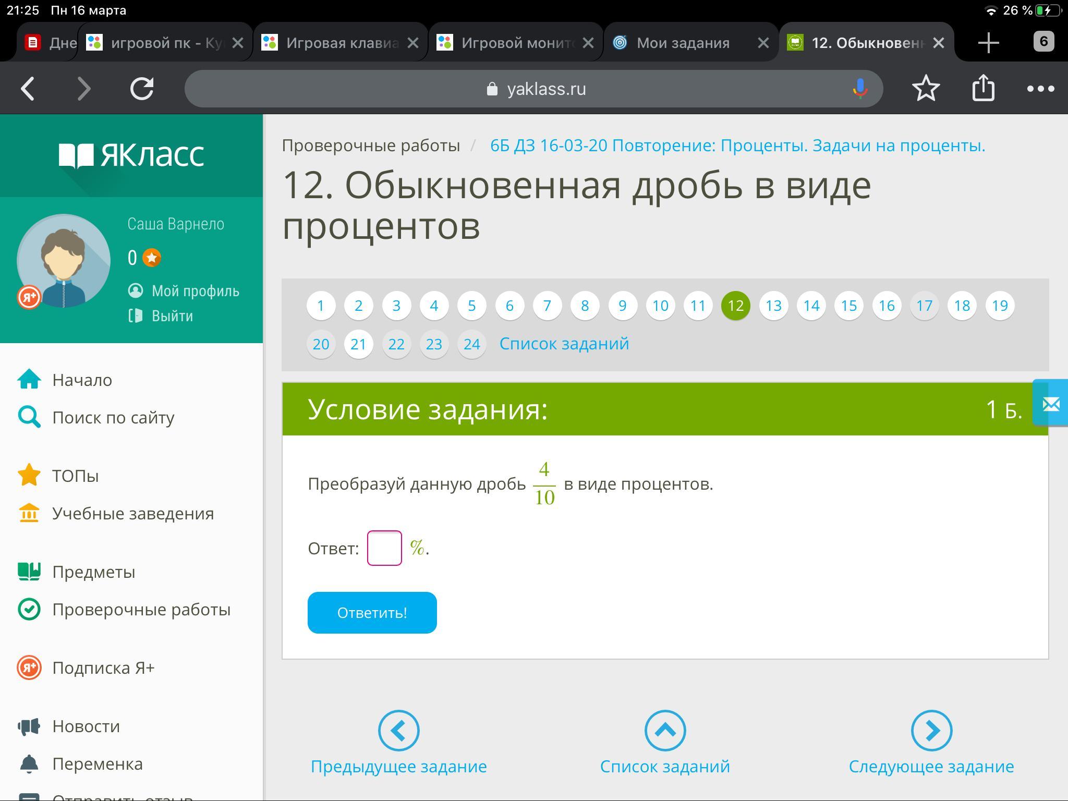Open Мой профиль link
The height and width of the screenshot is (801, 1068).
tap(195, 291)
